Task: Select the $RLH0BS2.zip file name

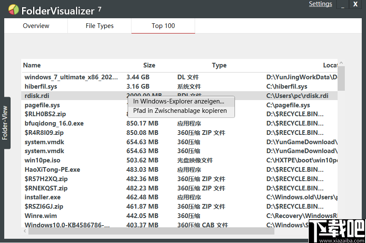Action: click(45, 114)
